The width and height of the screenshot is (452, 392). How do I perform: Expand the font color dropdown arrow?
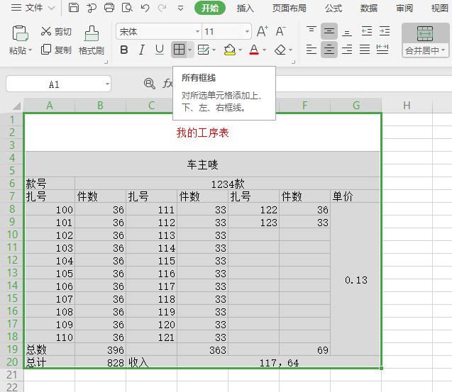(x=265, y=50)
